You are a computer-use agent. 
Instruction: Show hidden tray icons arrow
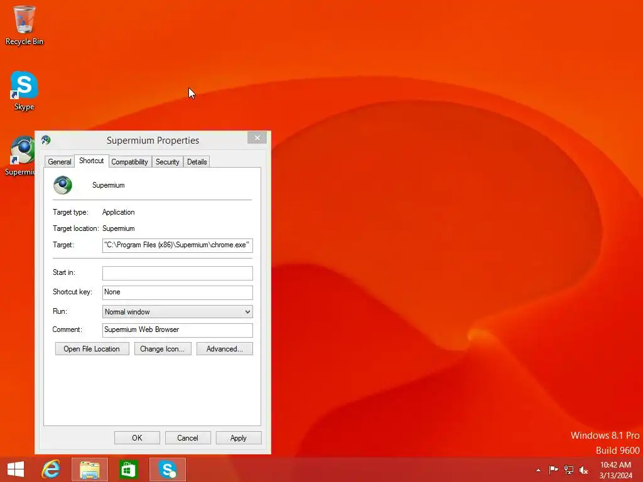coord(538,470)
